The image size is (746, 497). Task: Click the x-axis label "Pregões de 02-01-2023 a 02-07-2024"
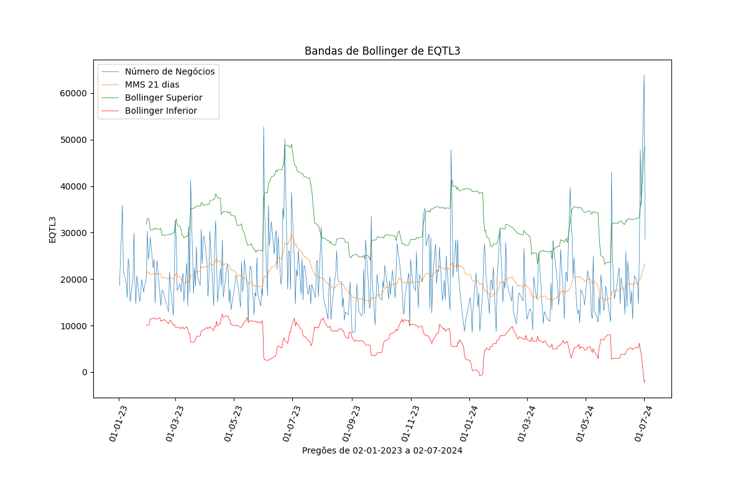pyautogui.click(x=382, y=450)
